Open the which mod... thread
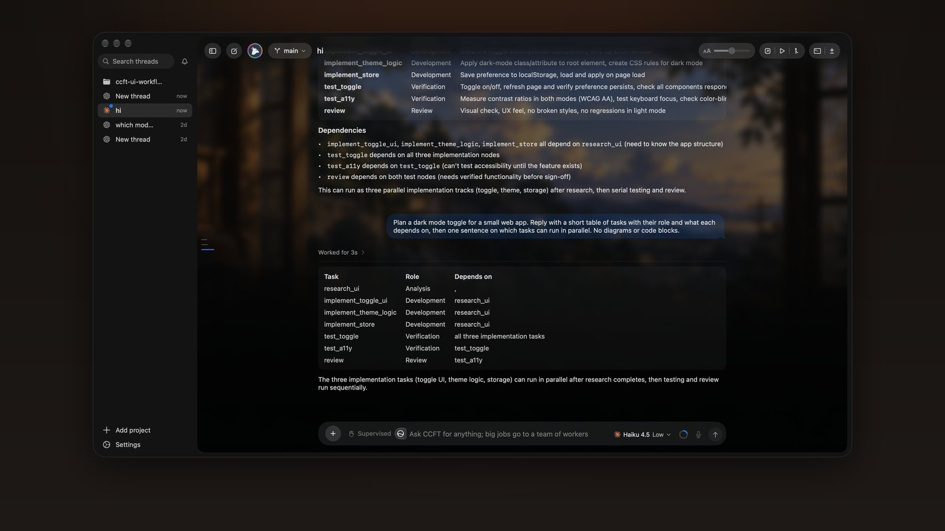 (x=145, y=125)
